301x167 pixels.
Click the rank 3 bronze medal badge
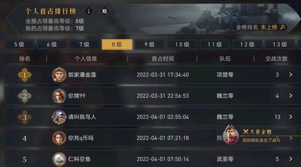[x=25, y=117]
